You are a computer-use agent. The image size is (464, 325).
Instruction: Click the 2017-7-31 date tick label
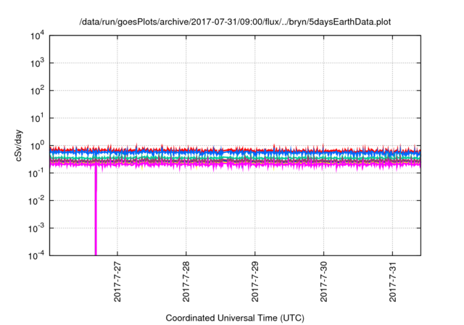393,281
